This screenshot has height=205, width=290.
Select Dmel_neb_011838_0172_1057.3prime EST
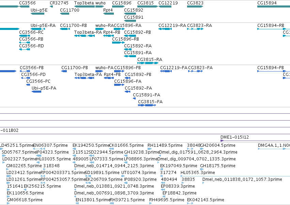[242, 180]
